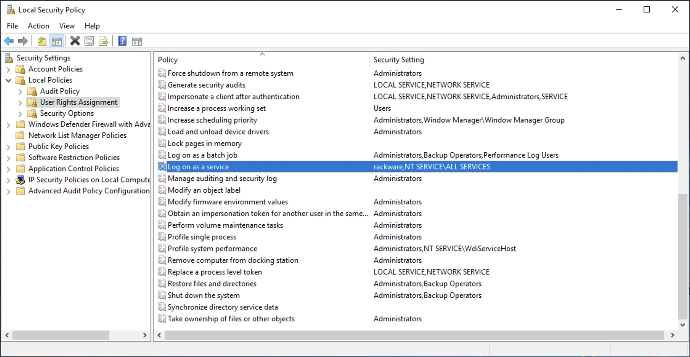This screenshot has width=690, height=357.
Task: Click the policy list horizontal scrollbar thumb
Action: coord(414,335)
